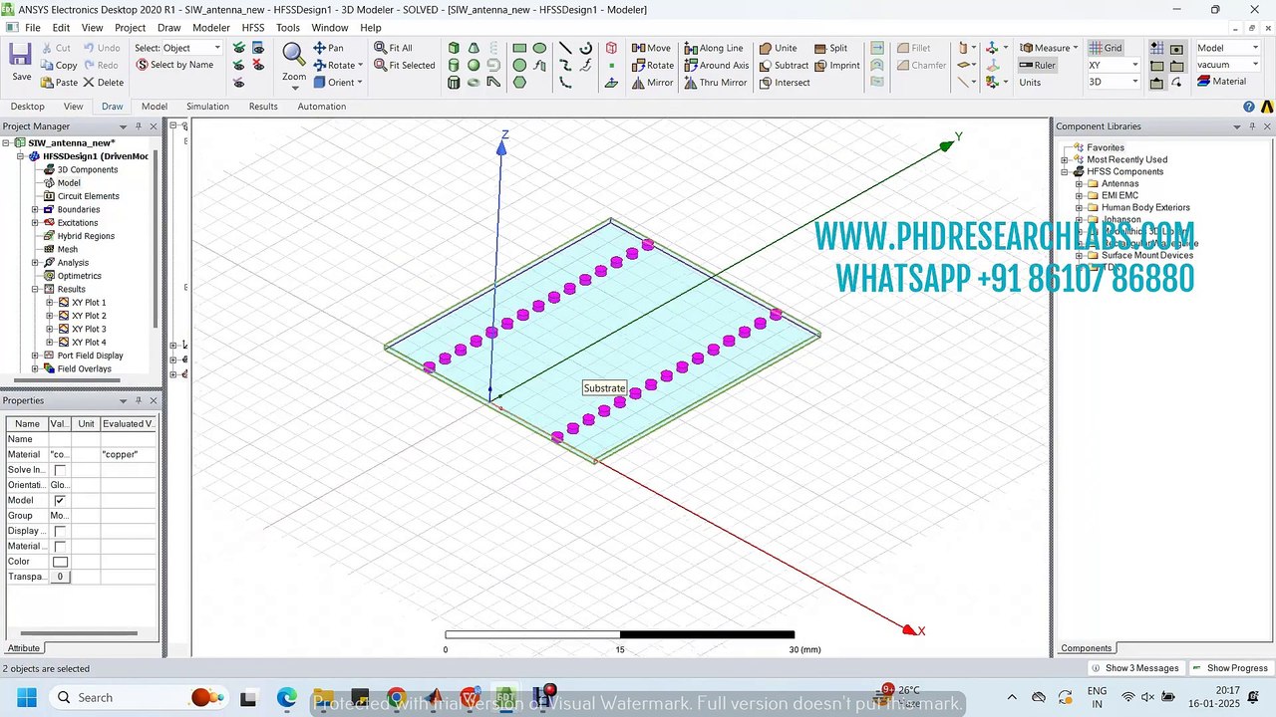Viewport: 1276px width, 717px height.
Task: Toggle the Material Appearance checkbox
Action: click(60, 546)
